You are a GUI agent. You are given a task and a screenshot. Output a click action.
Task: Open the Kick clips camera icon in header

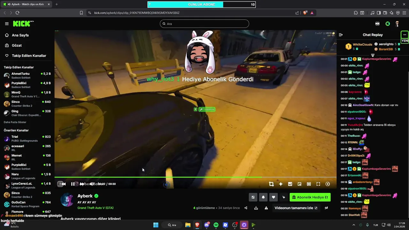(377, 24)
